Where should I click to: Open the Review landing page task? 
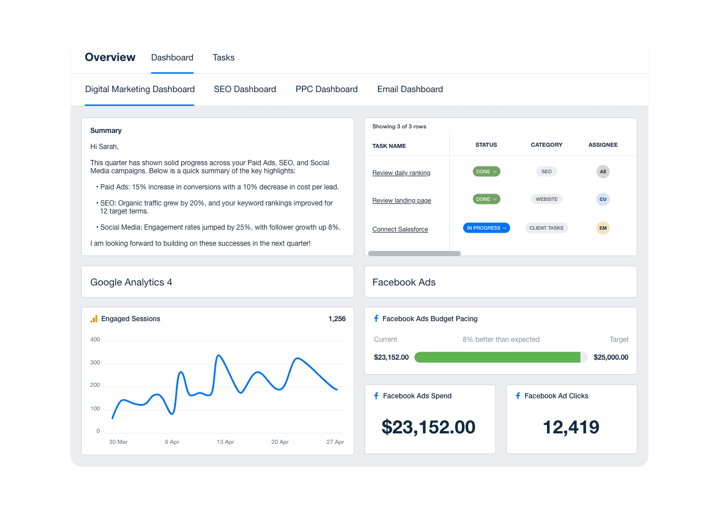tap(401, 200)
